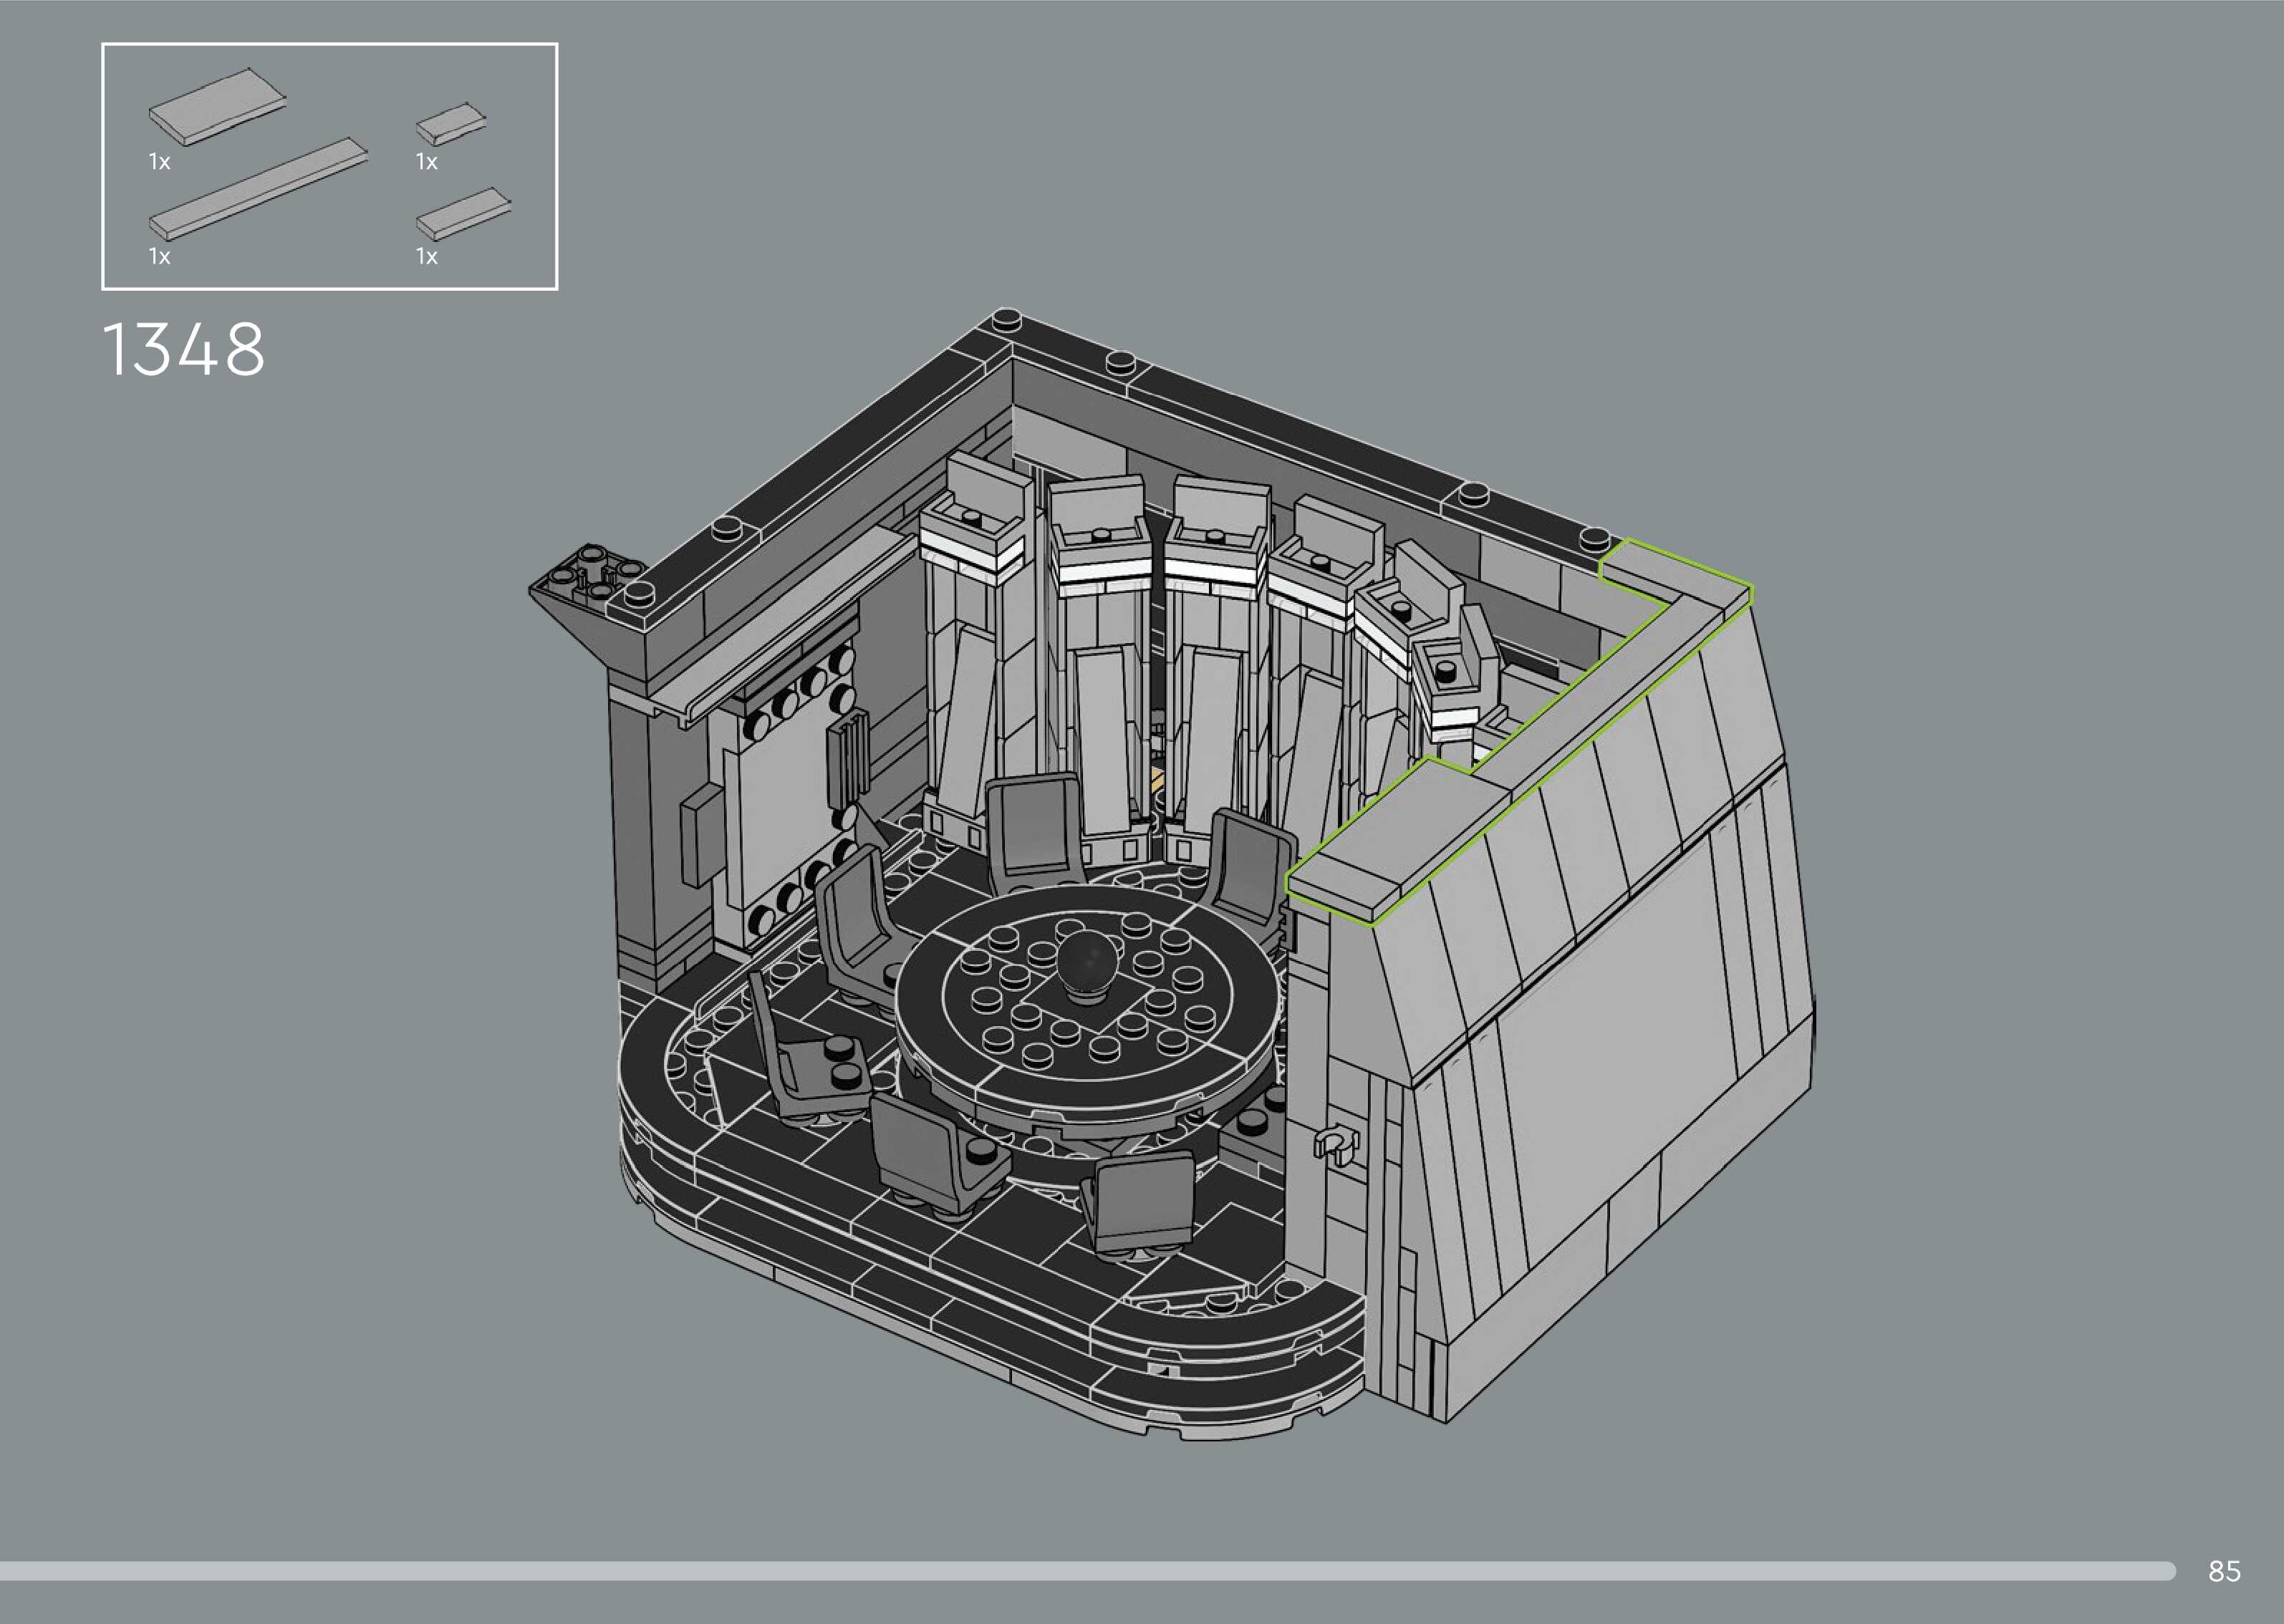This screenshot has width=2284, height=1624.
Task: Click the 1x label under the long tile
Action: [159, 257]
